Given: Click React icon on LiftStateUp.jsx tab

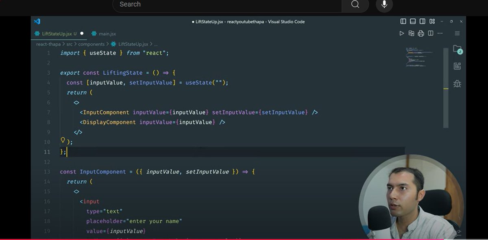Looking at the screenshot, I should (x=37, y=34).
